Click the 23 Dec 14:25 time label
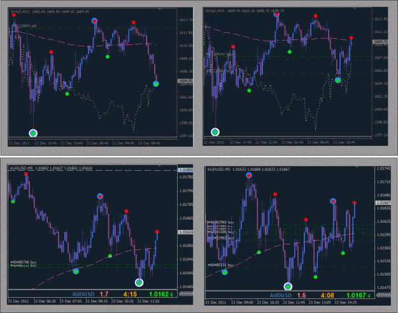Screen dimensions: 398x313 point(345,302)
